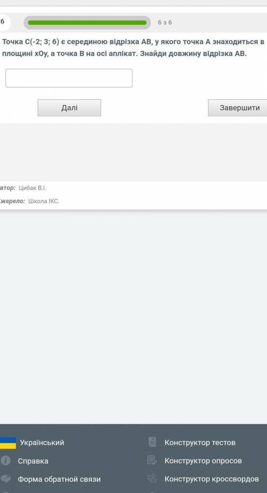Screen dimensions: 267x493
Task: Select the question number 6 badge
Action: 3,22
